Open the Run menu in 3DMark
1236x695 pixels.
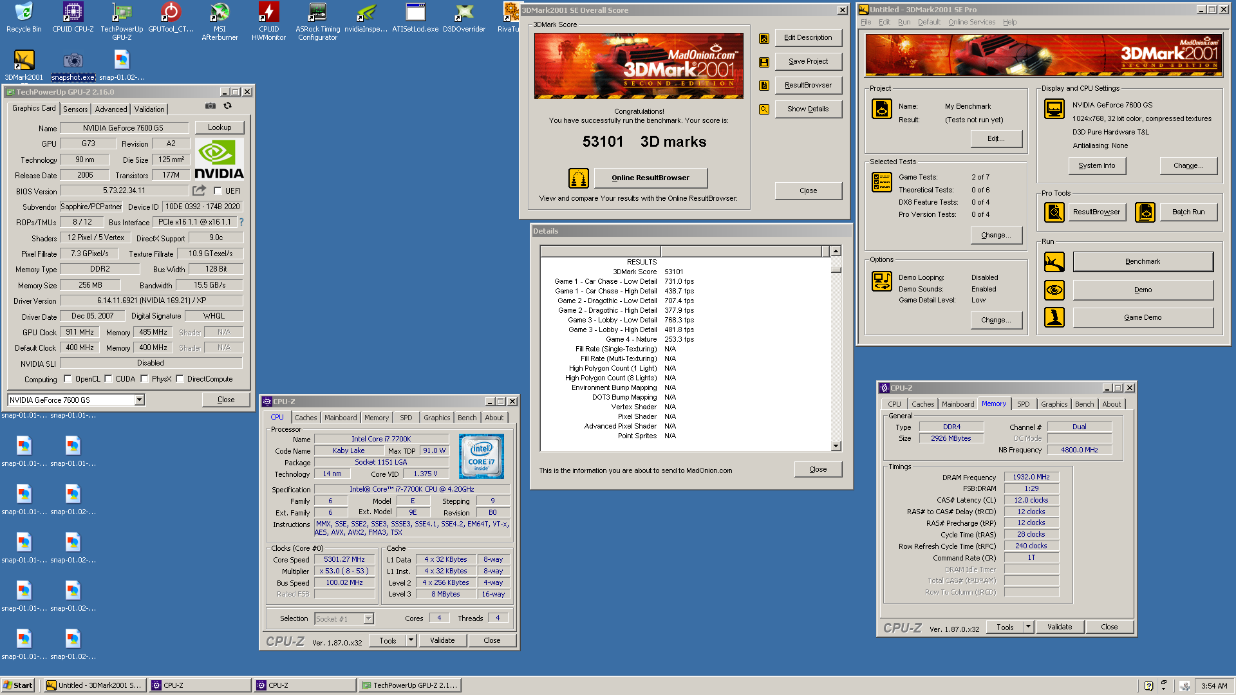coord(904,22)
